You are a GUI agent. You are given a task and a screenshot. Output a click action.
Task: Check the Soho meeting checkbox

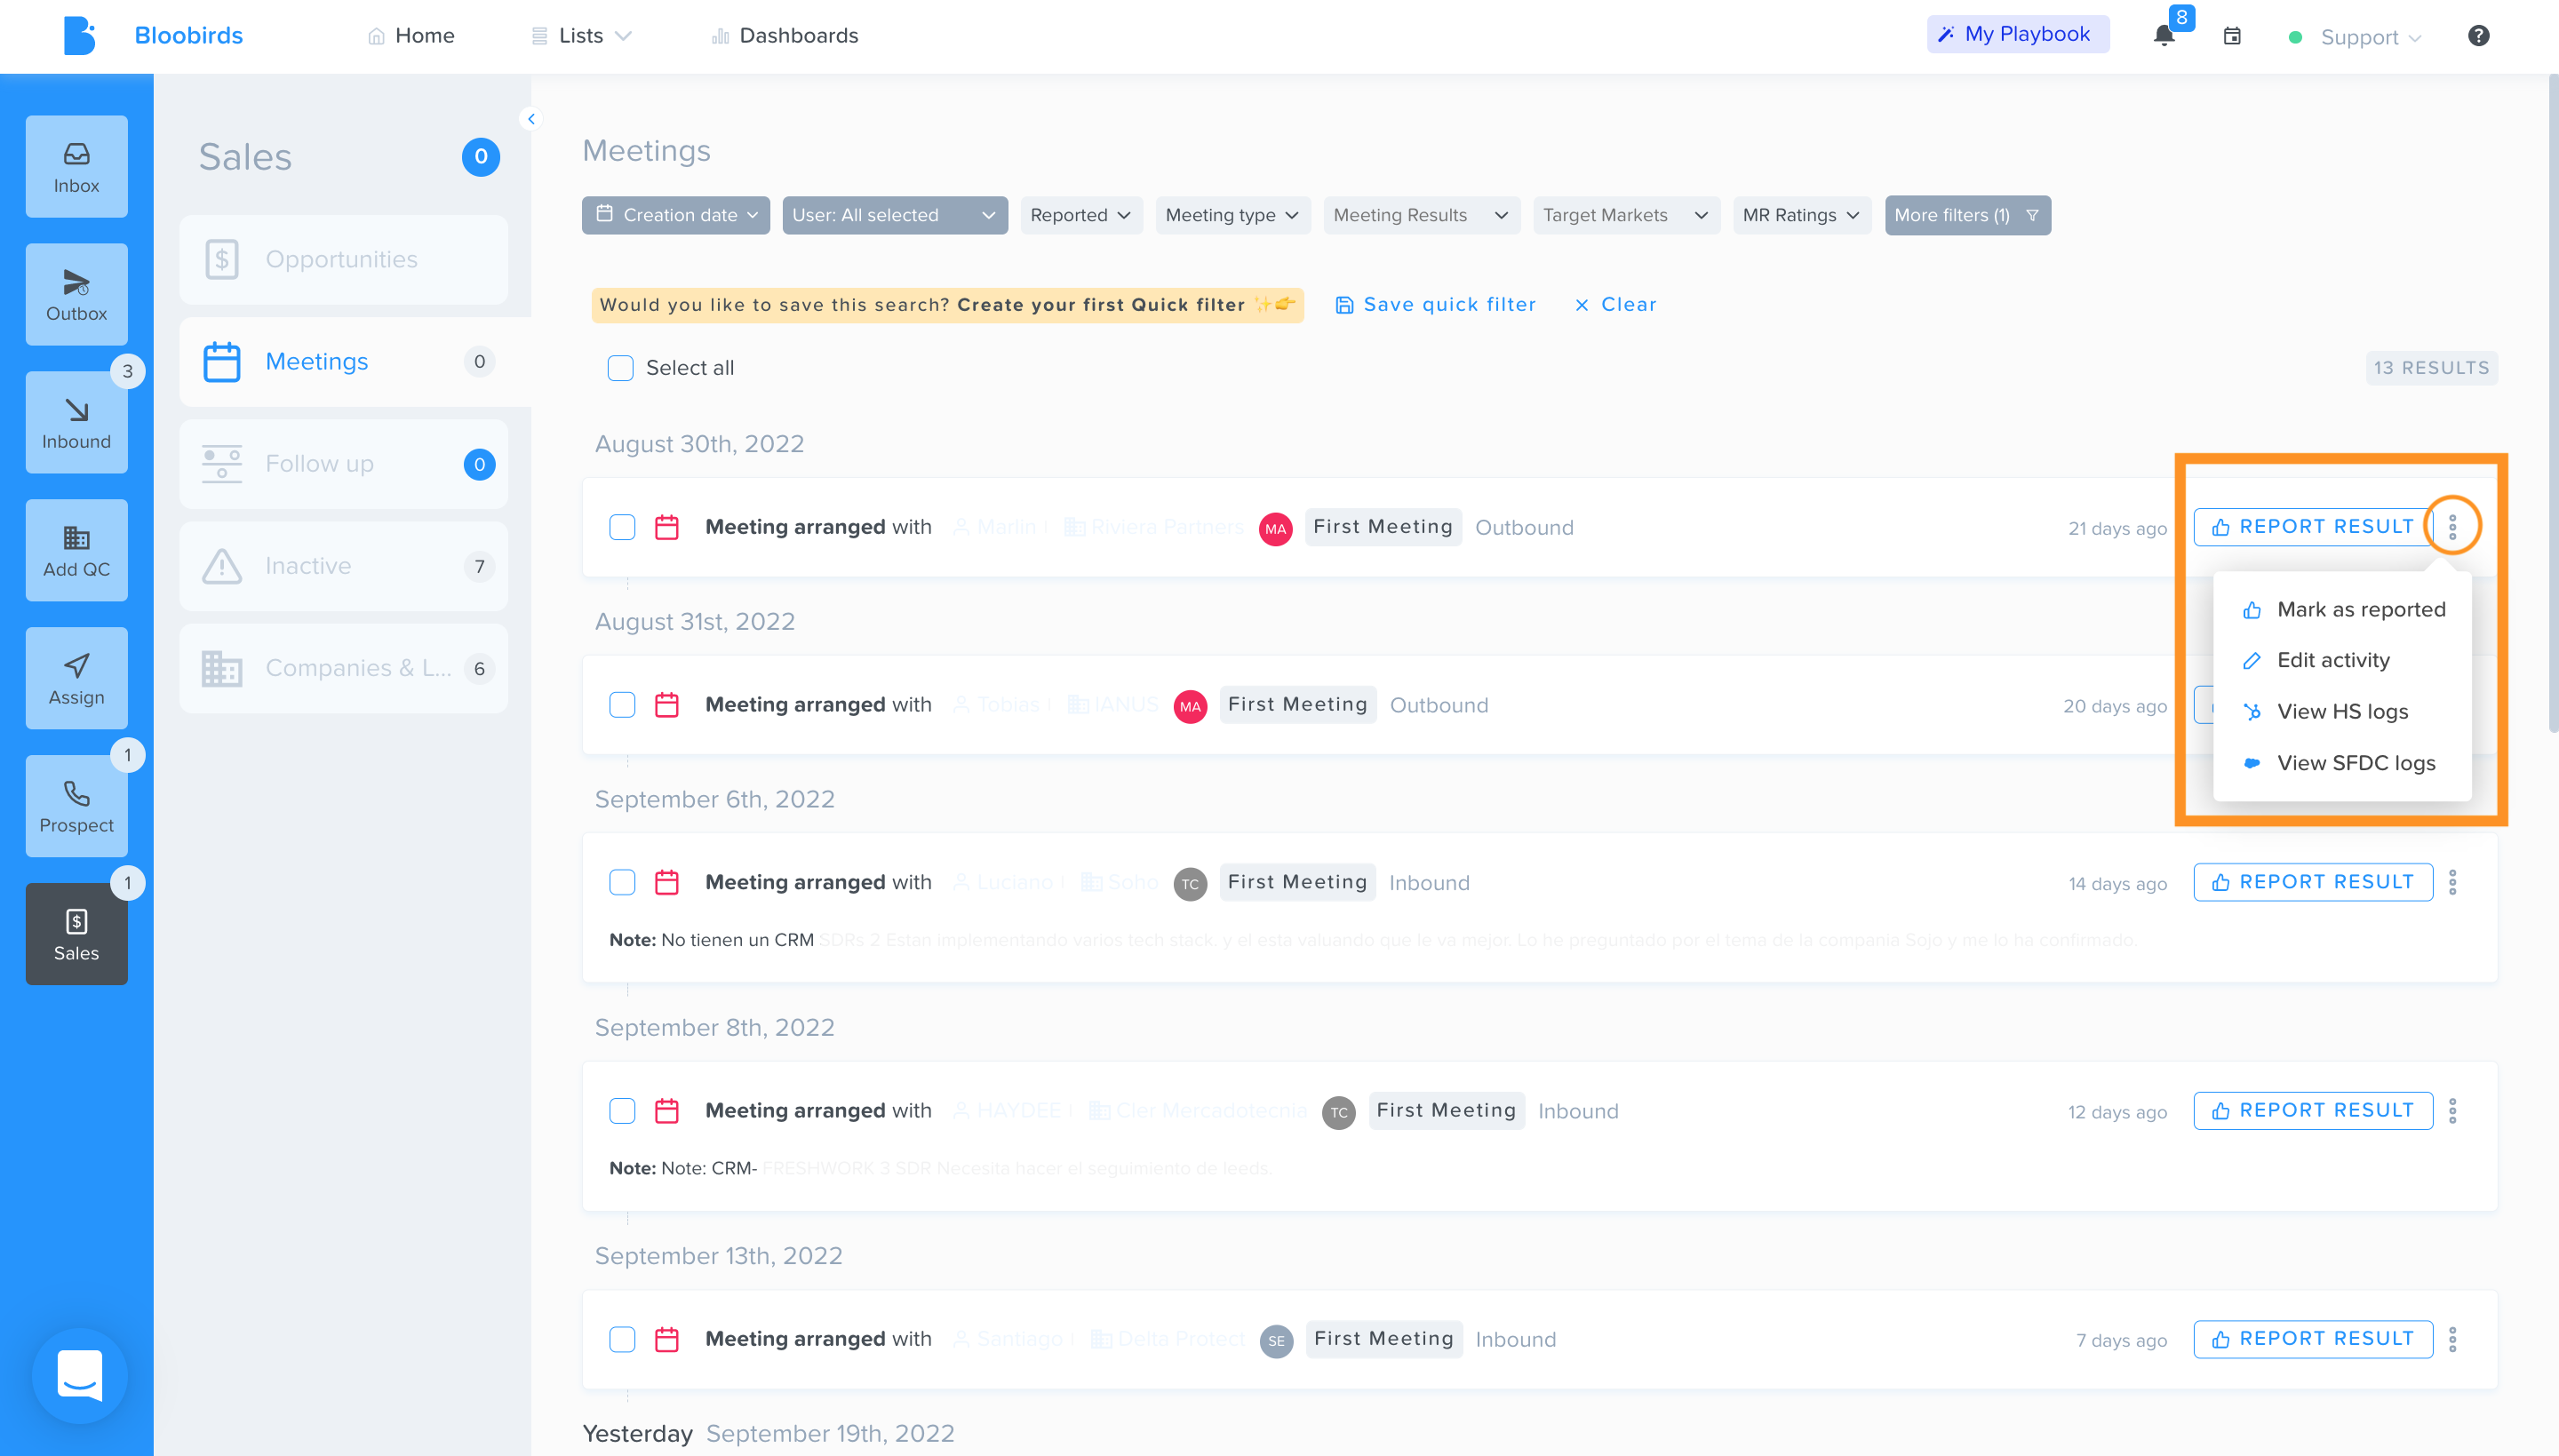click(x=622, y=882)
